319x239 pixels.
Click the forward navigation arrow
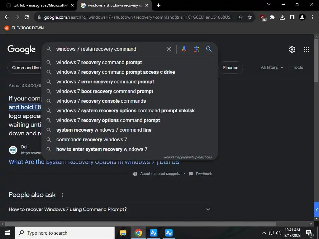17,17
